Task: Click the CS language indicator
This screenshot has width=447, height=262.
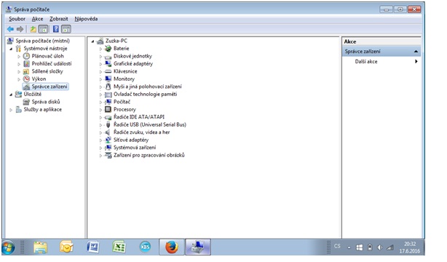Action: pyautogui.click(x=337, y=246)
